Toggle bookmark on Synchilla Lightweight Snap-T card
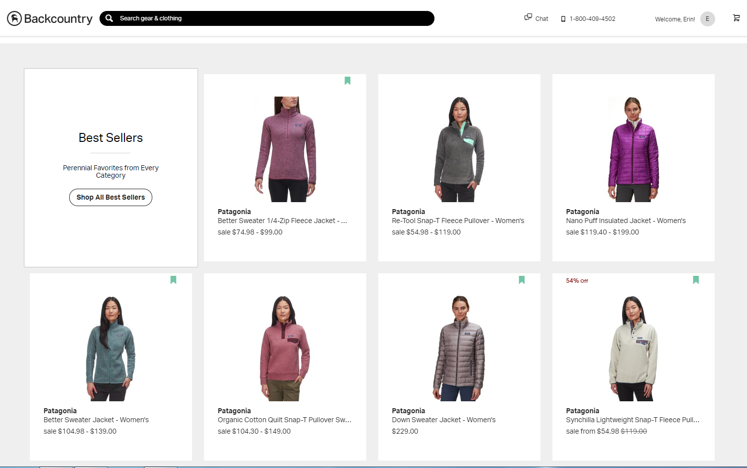Image resolution: width=747 pixels, height=468 pixels. coord(696,280)
